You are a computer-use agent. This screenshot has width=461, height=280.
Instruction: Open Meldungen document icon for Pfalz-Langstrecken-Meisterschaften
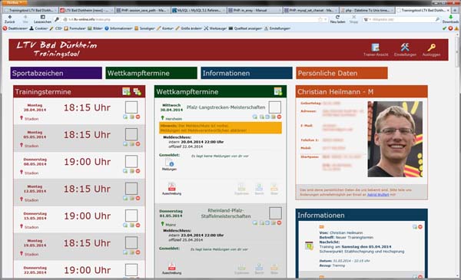[x=169, y=163]
